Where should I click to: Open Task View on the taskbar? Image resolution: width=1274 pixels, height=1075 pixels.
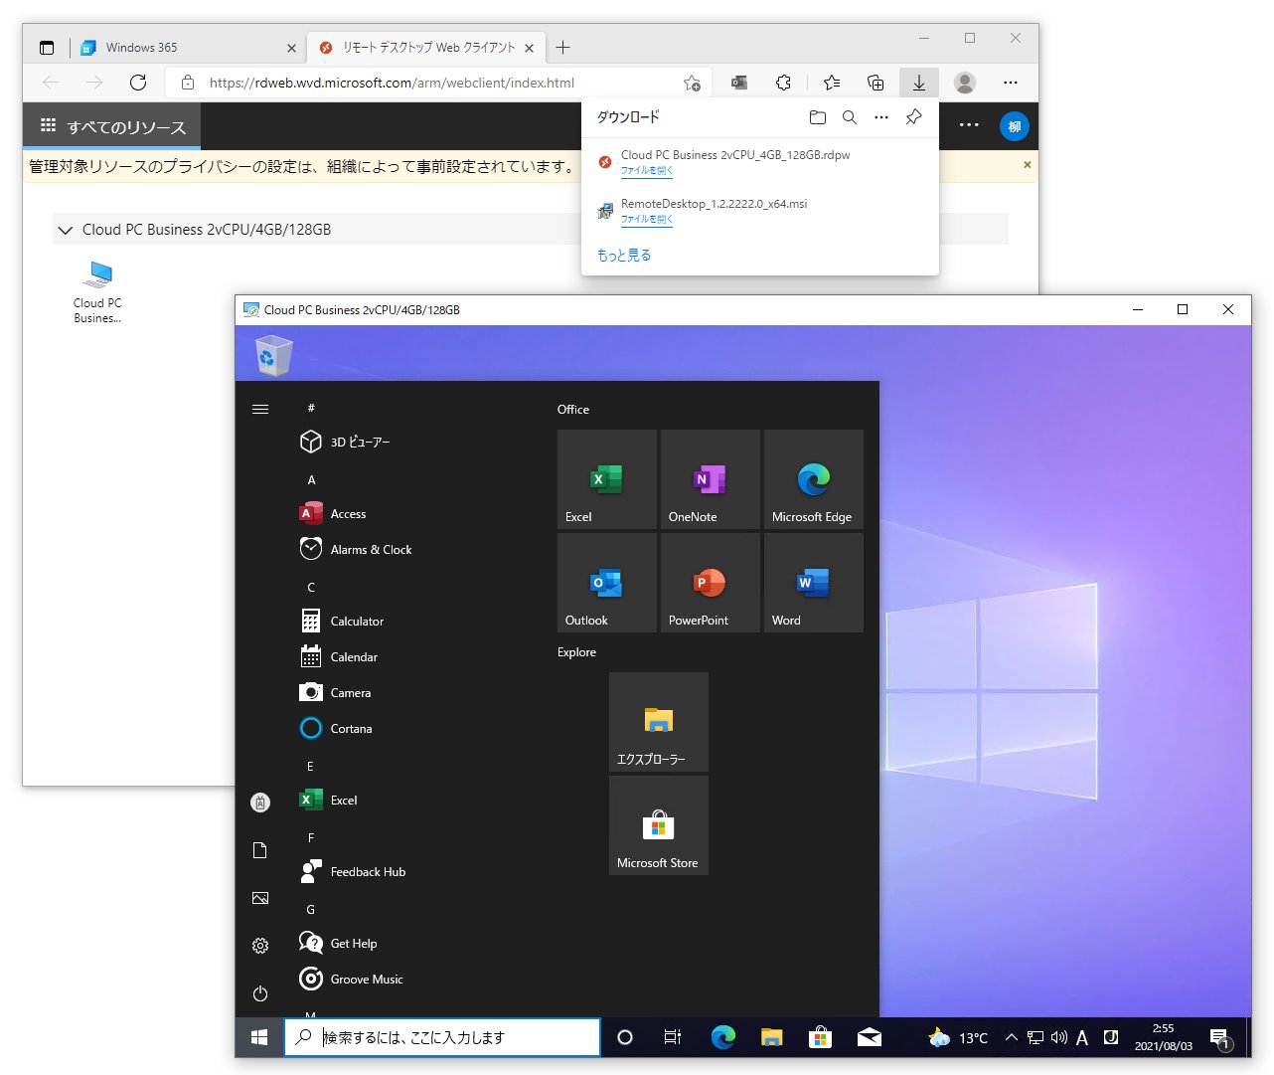673,1037
